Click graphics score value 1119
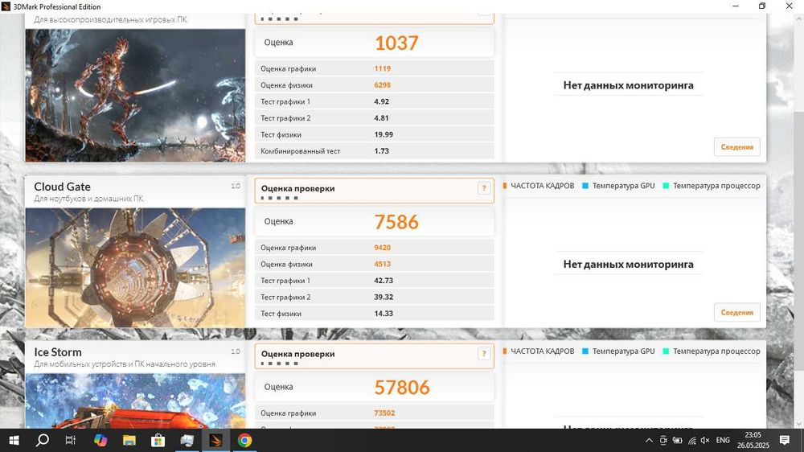The width and height of the screenshot is (804, 452). coord(383,68)
